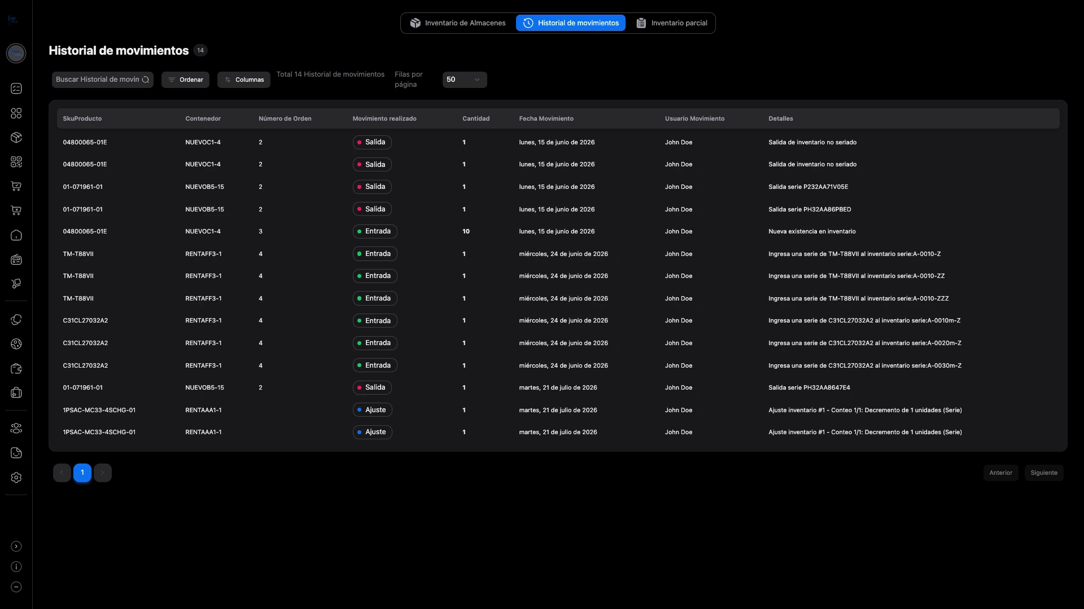The width and height of the screenshot is (1084, 609).
Task: Open the Ordenar sort options
Action: pos(185,80)
